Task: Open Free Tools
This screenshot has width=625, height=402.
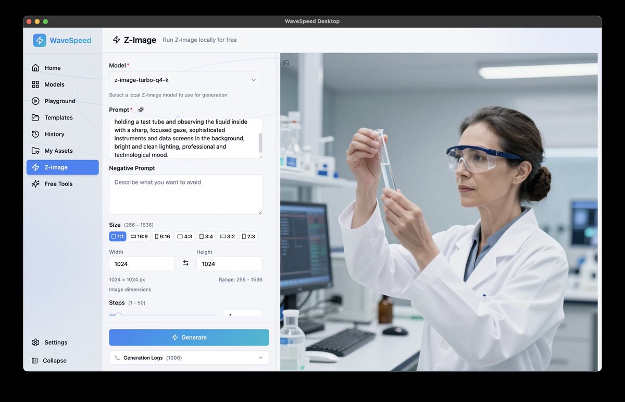Action: [63, 184]
